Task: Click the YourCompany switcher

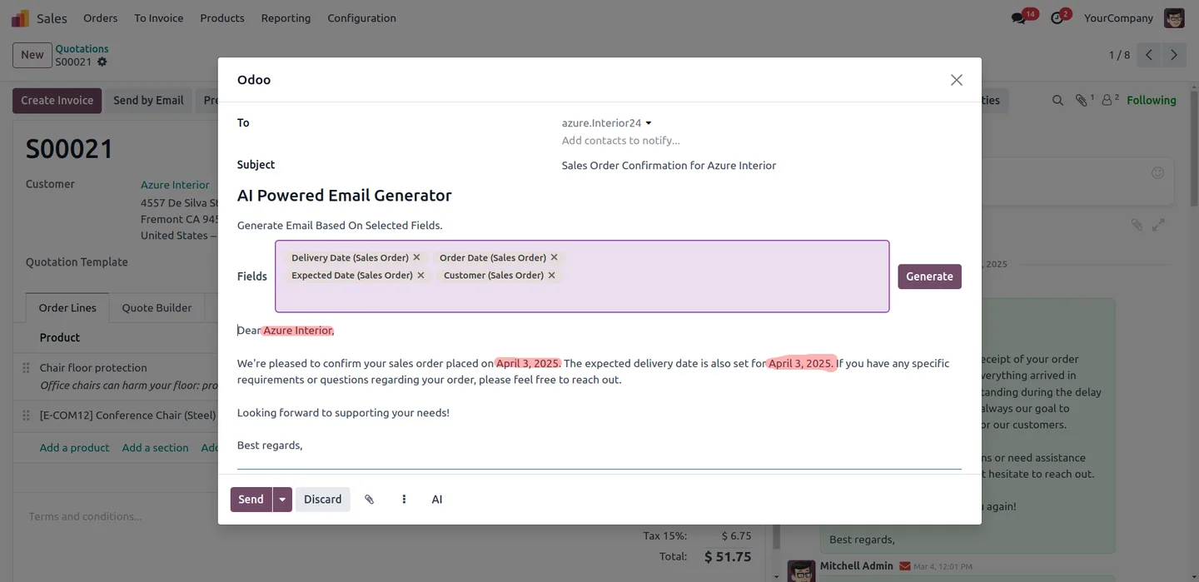Action: 1118,18
